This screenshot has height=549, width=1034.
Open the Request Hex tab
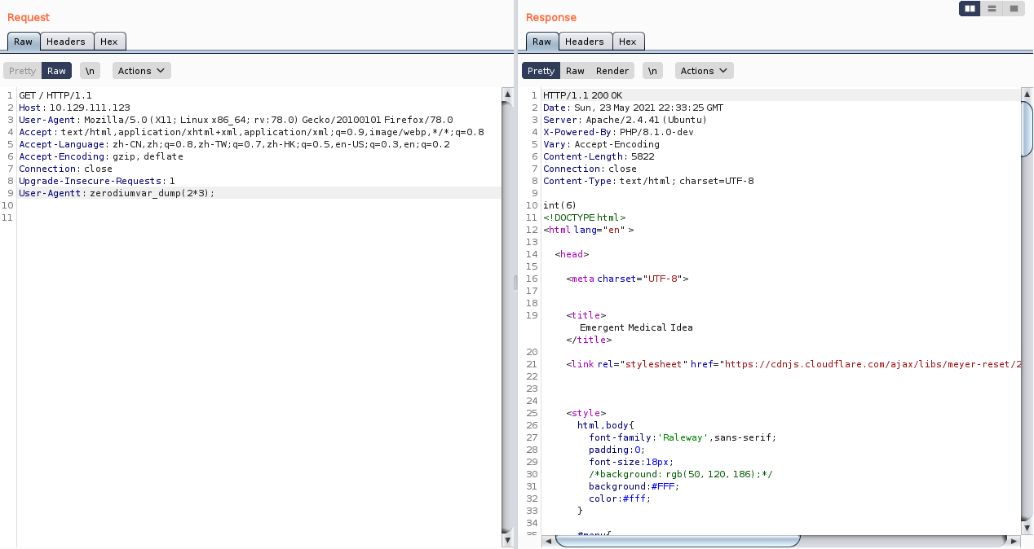[x=109, y=42]
